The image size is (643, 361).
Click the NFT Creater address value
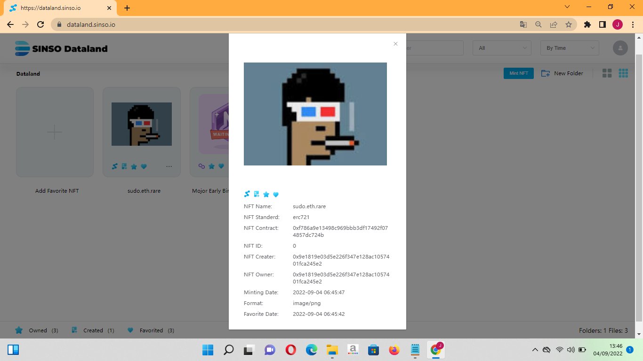click(x=341, y=260)
